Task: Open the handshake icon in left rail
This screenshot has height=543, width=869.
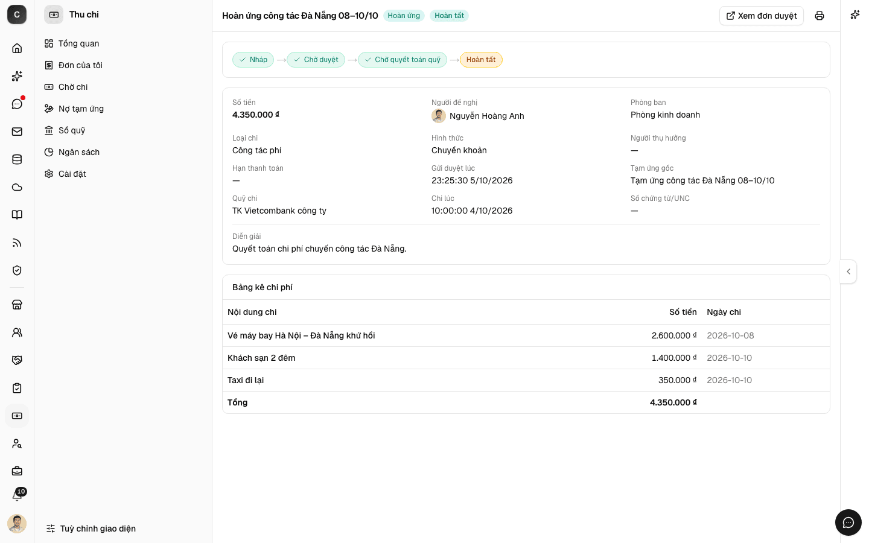Action: (17, 360)
